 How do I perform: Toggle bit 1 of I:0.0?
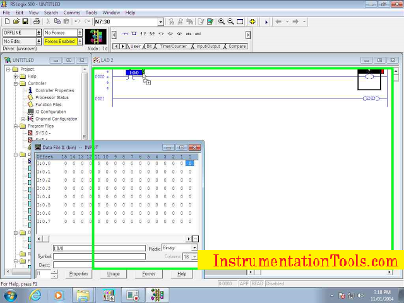pyautogui.click(x=182, y=163)
